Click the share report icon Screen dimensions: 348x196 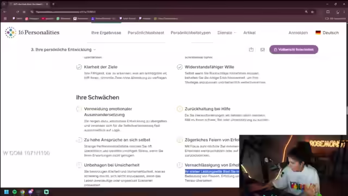251,50
